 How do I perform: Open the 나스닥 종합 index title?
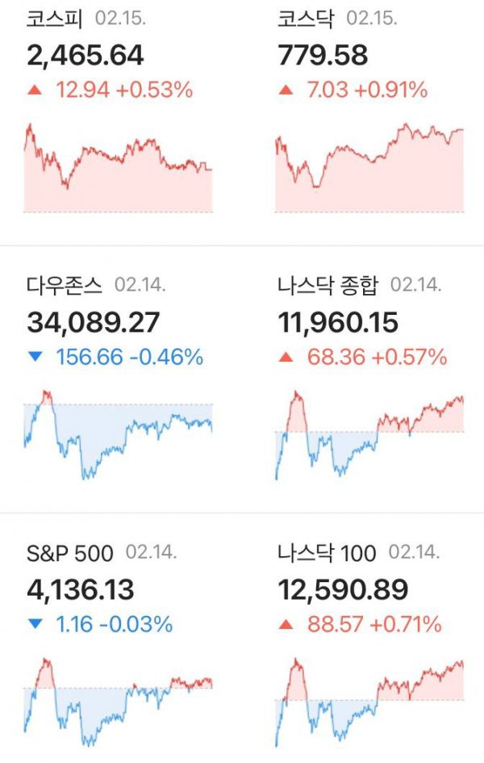tap(328, 285)
